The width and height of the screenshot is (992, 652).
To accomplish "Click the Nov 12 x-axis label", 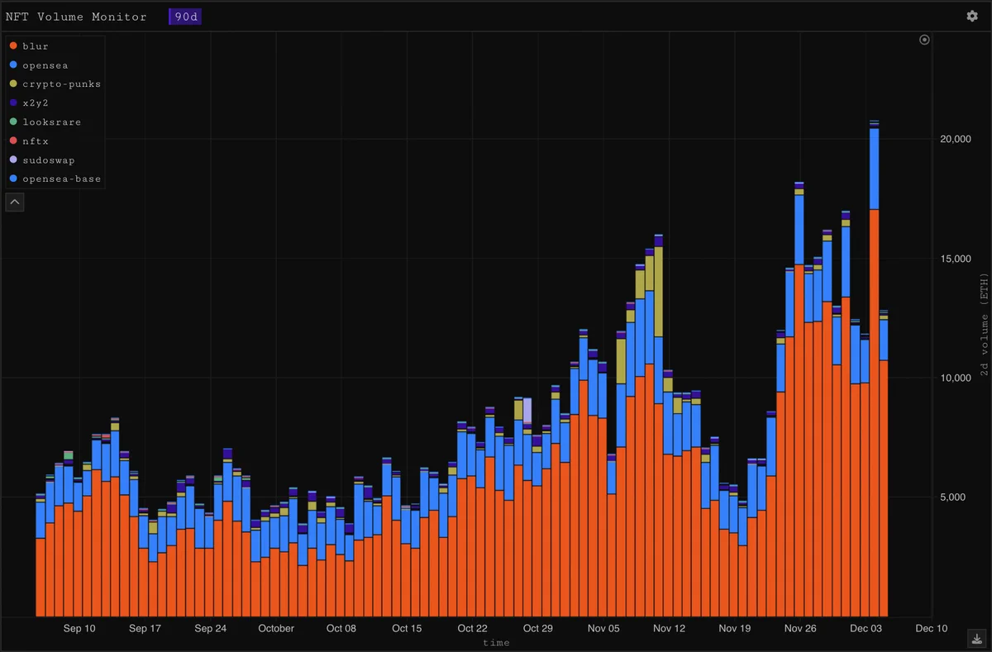I will pos(669,629).
